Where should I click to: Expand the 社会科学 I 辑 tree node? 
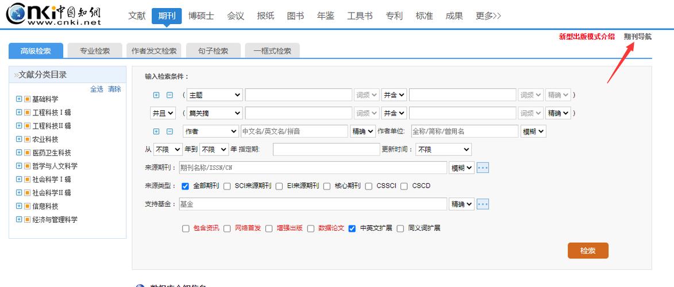tap(18, 179)
